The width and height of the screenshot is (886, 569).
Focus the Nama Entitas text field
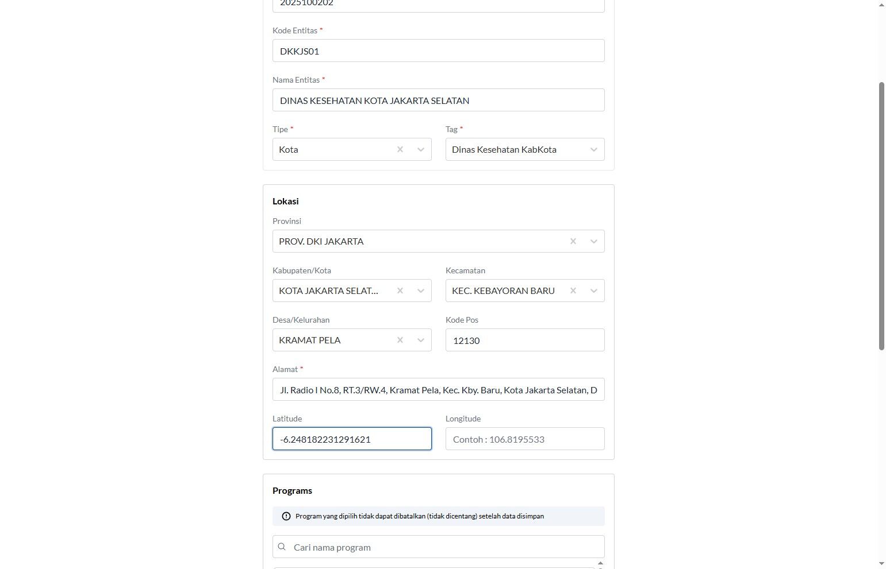coord(438,100)
